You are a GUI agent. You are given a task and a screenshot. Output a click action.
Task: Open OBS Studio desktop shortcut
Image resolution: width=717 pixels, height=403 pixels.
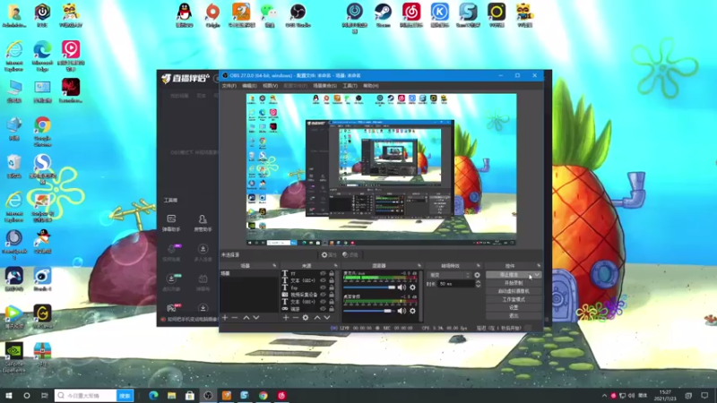pos(298,15)
